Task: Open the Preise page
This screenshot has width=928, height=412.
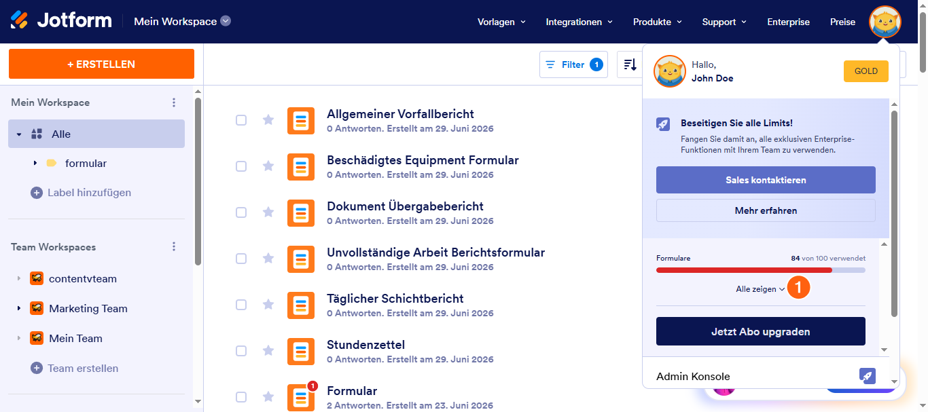Action: click(842, 22)
